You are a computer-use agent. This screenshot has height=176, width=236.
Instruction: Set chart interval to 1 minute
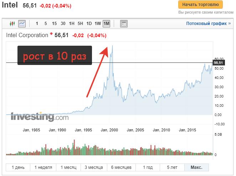point(37,24)
